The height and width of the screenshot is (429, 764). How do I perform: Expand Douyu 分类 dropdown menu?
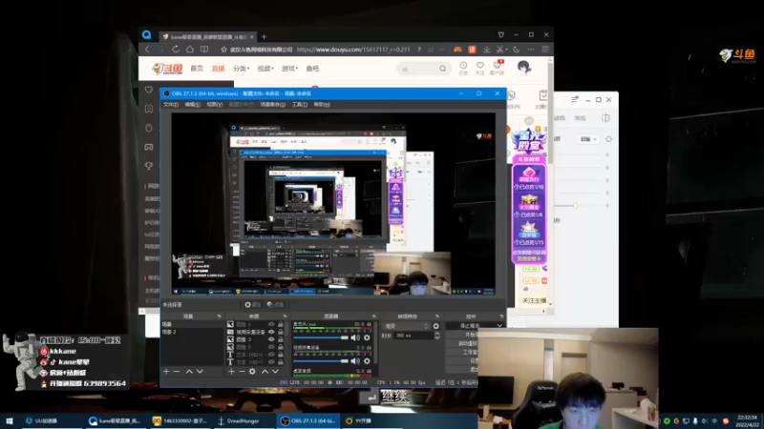click(241, 69)
